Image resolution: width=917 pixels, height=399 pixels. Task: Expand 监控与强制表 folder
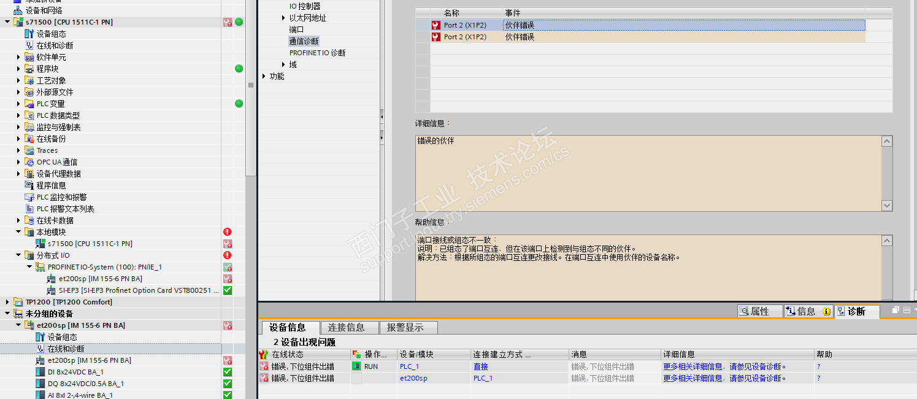tap(18, 127)
